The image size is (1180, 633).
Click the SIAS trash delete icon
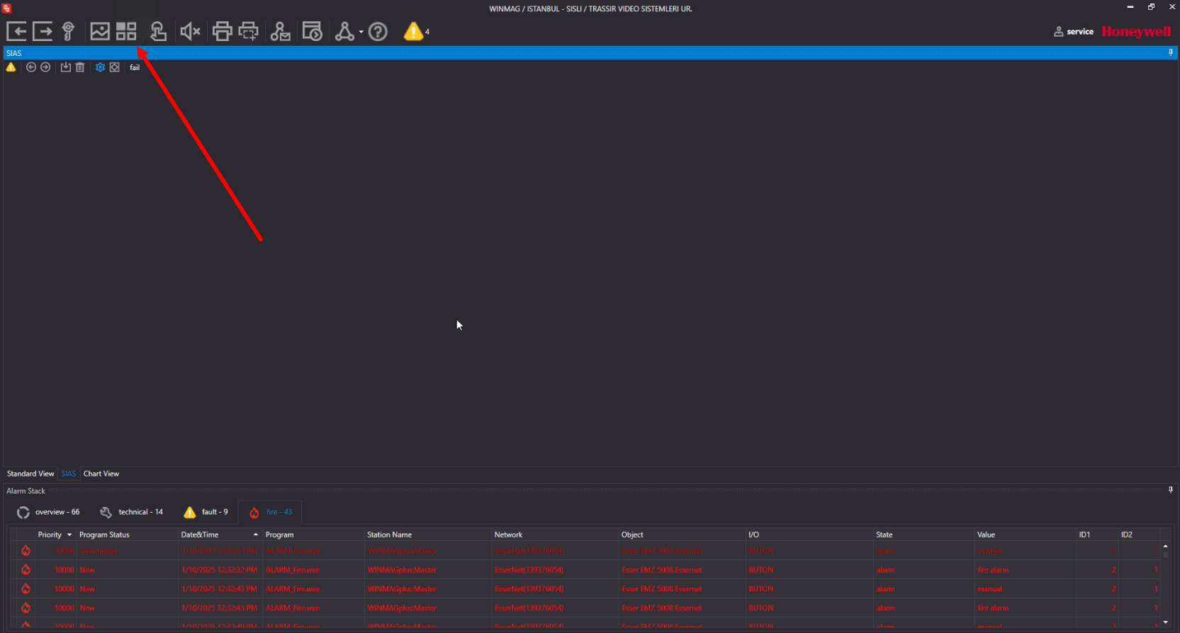(80, 67)
